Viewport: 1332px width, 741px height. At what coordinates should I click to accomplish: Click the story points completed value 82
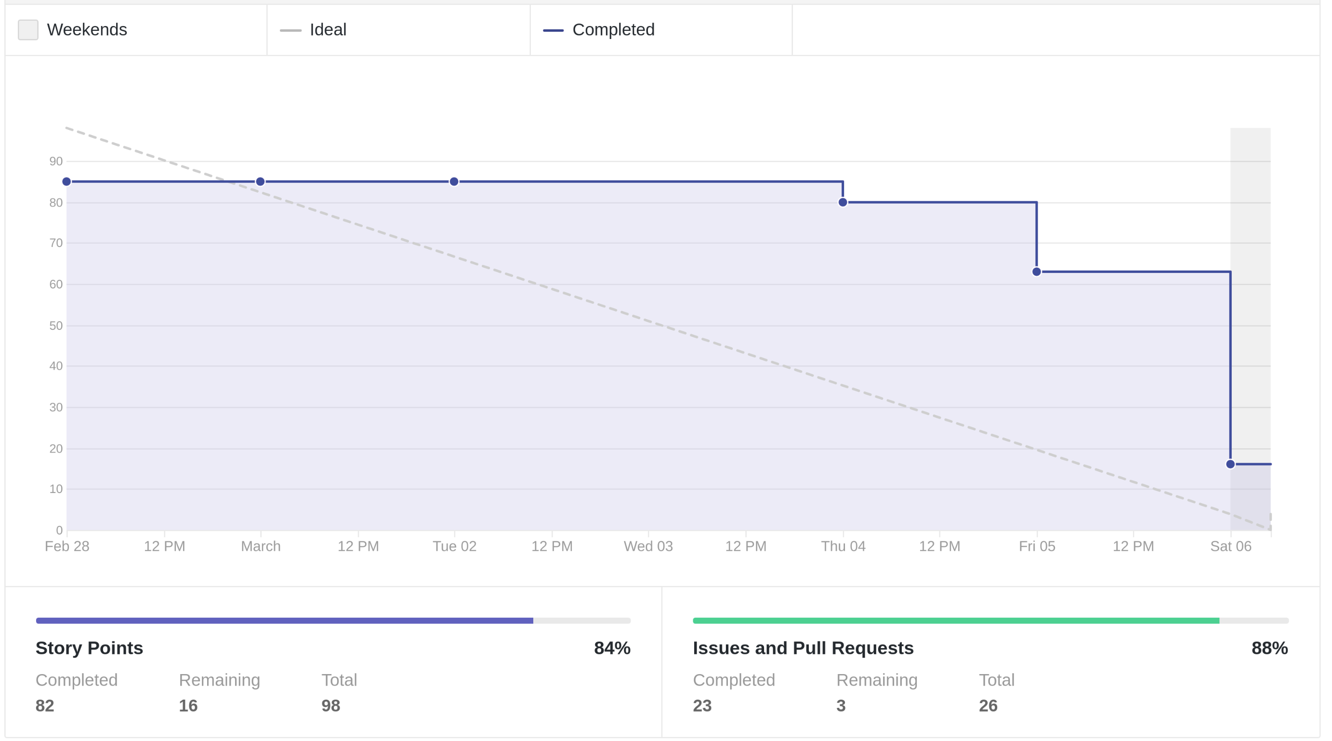click(45, 706)
